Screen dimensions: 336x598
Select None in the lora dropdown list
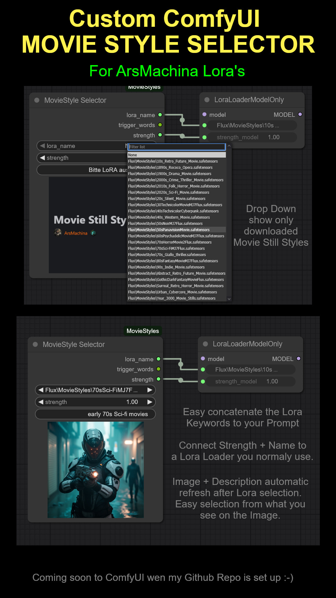(177, 155)
